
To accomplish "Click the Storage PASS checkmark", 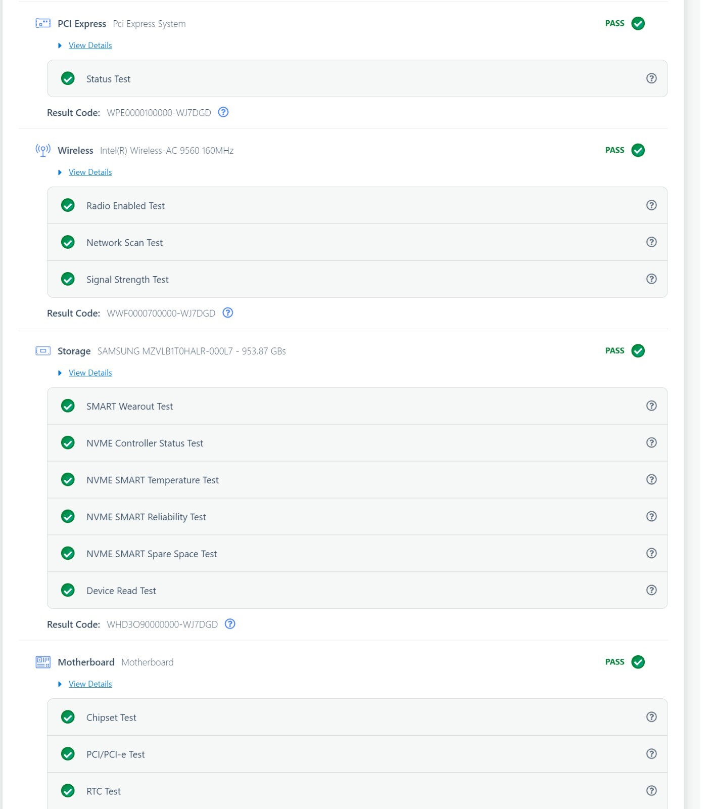I will 638,351.
